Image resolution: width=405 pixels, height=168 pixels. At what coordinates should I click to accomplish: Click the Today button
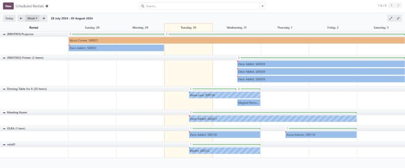[9, 18]
